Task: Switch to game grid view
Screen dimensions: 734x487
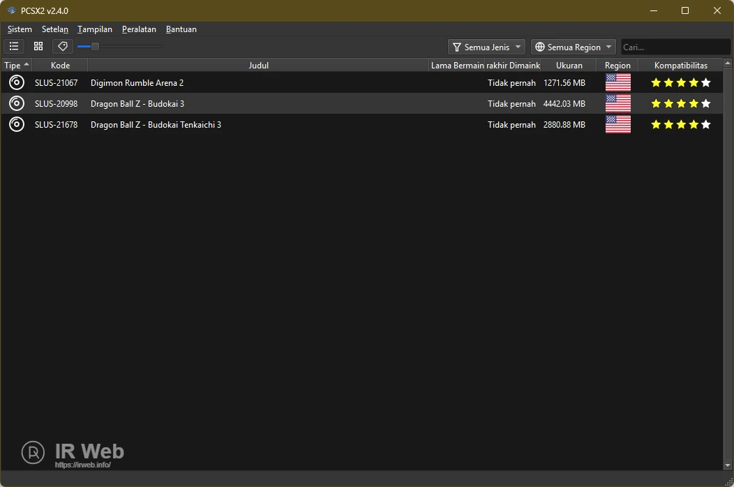Action: pos(38,46)
